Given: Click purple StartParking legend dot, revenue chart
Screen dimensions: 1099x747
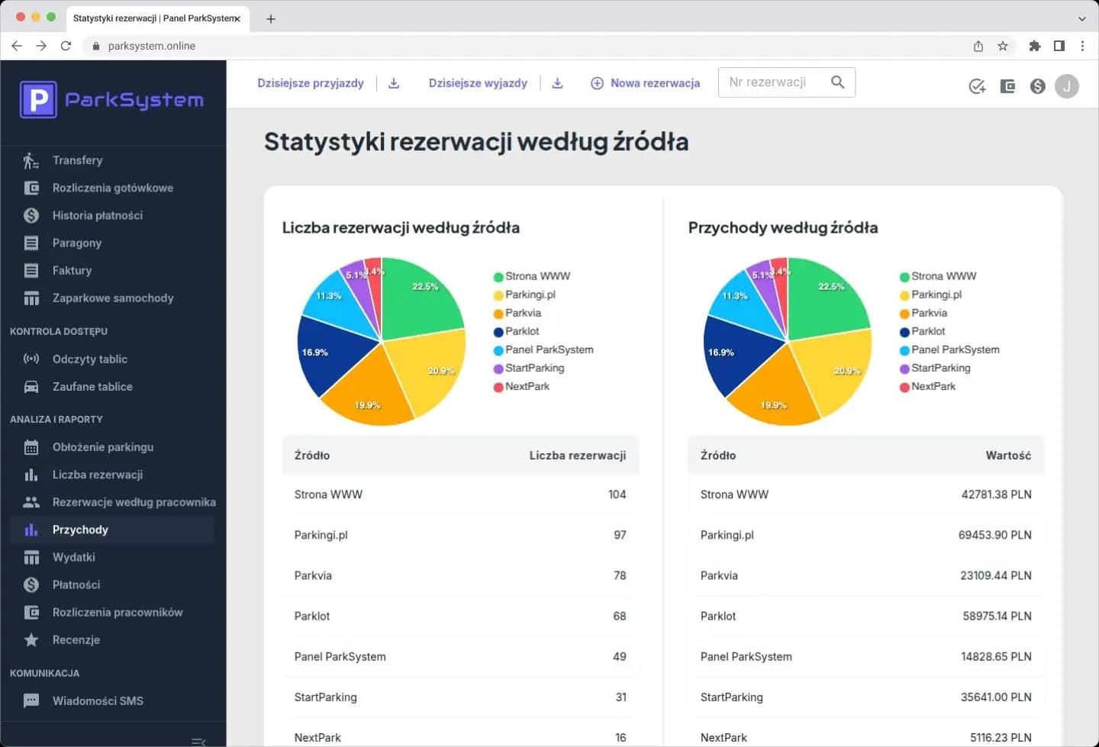Looking at the screenshot, I should 904,369.
